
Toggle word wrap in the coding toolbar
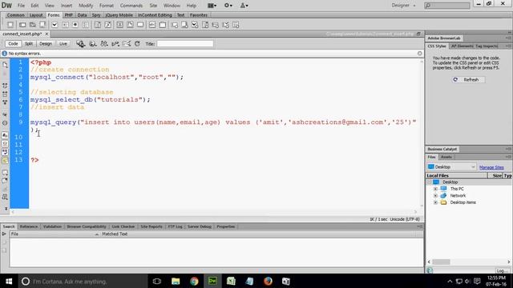[5, 152]
